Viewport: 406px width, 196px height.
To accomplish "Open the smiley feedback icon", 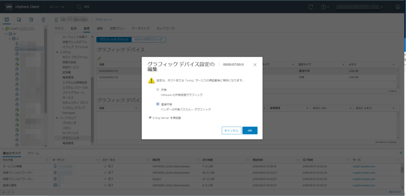I will coord(398,7).
